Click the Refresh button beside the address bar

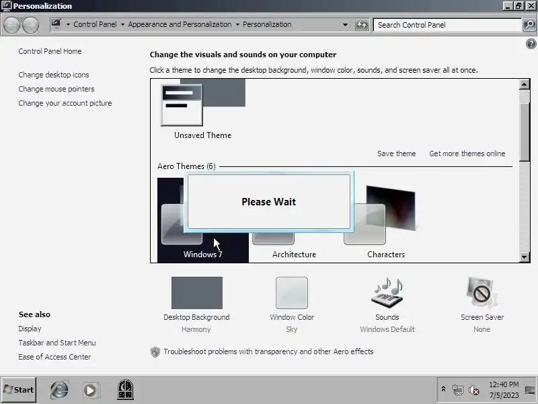point(362,24)
